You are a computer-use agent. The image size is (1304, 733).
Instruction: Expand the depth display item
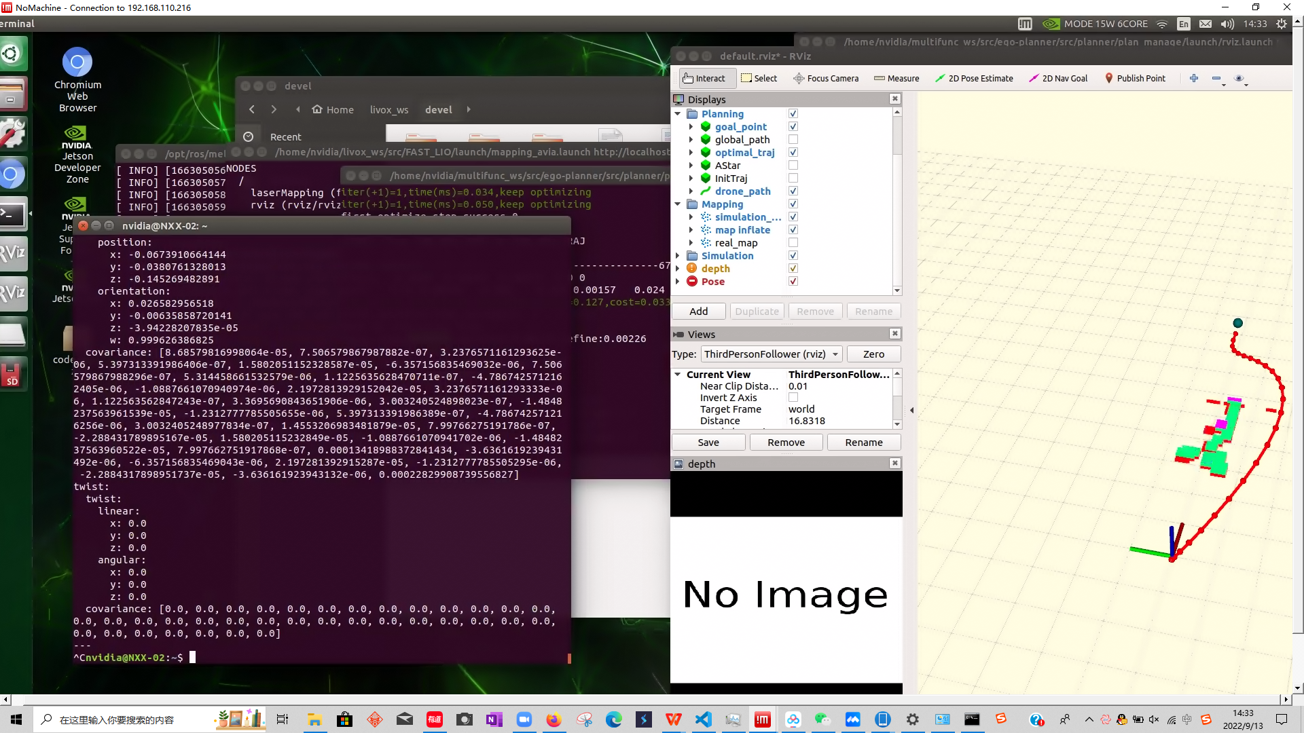[x=678, y=269]
